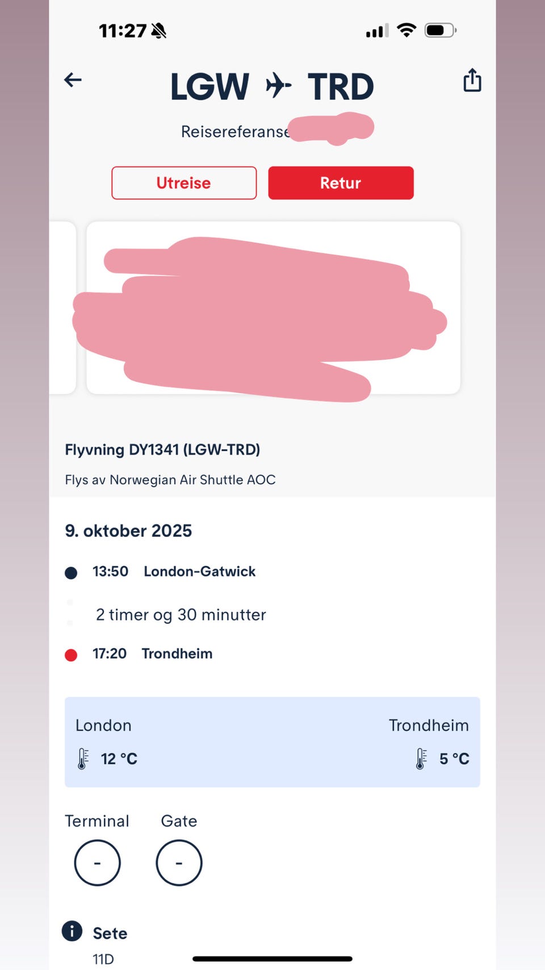Tap the home indicator bar
Screen dimensions: 545x970
tap(272, 959)
